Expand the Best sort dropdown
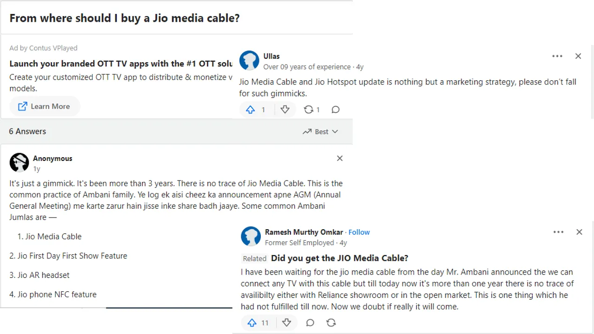The height and width of the screenshot is (334, 594). (320, 132)
